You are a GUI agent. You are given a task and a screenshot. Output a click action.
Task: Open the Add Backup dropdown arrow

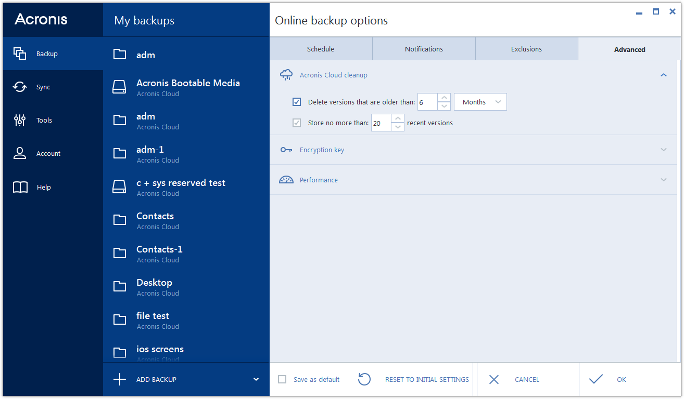coord(256,379)
